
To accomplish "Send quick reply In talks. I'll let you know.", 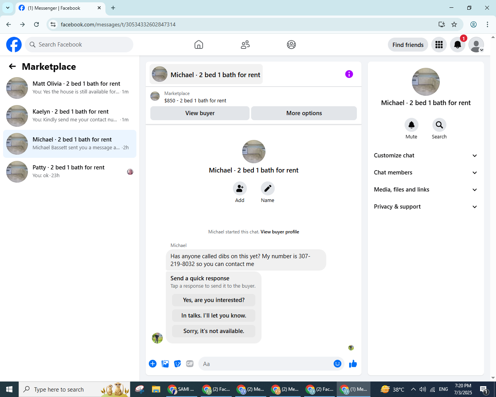I will (214, 316).
